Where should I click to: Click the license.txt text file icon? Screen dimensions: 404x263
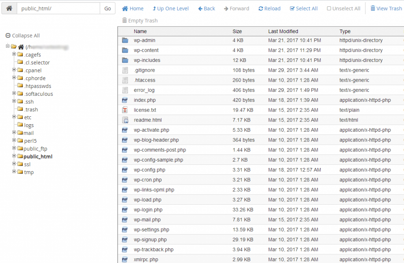125,110
